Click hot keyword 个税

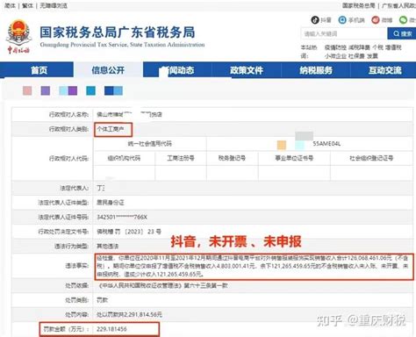pos(377,47)
